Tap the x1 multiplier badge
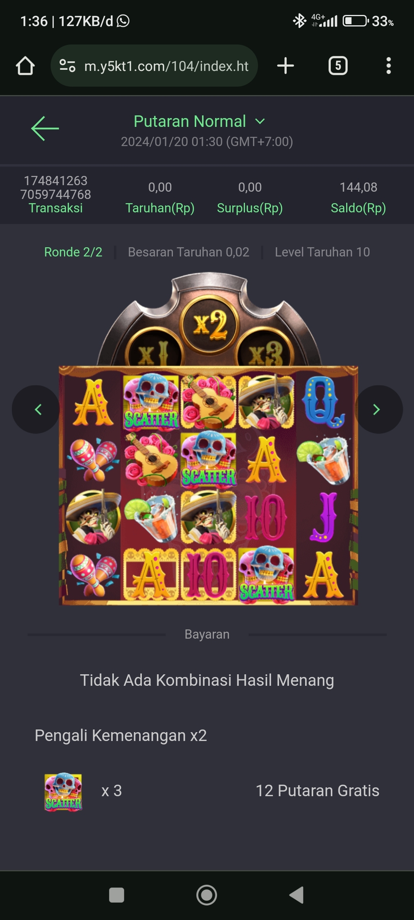This screenshot has height=920, width=414. click(153, 351)
